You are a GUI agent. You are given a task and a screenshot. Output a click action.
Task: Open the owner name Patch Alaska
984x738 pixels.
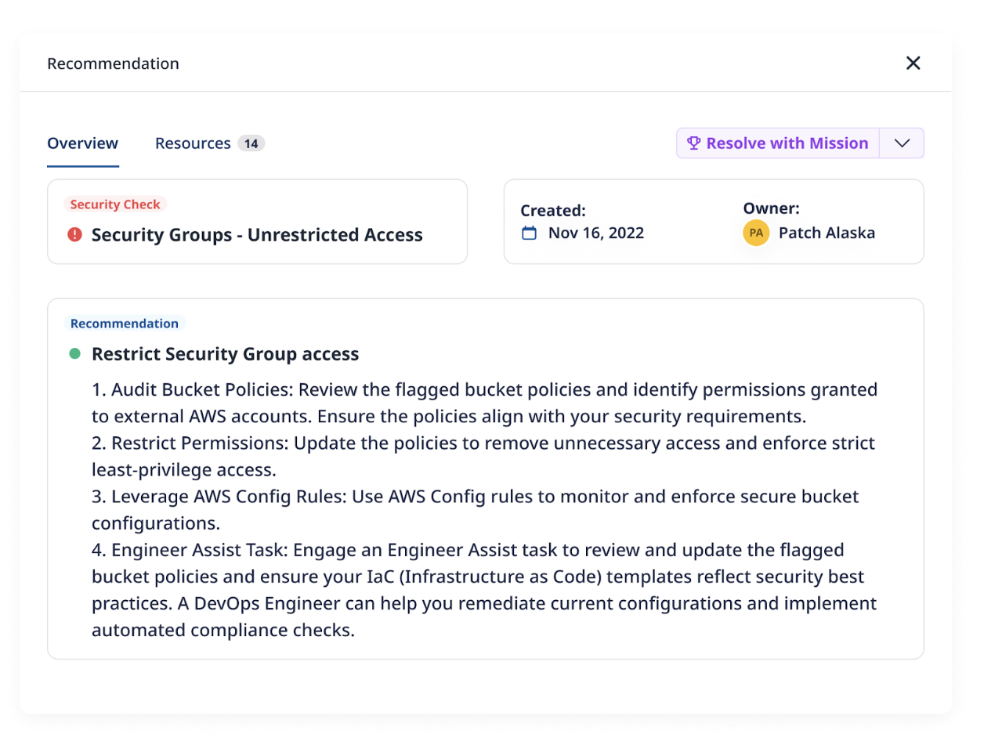827,233
